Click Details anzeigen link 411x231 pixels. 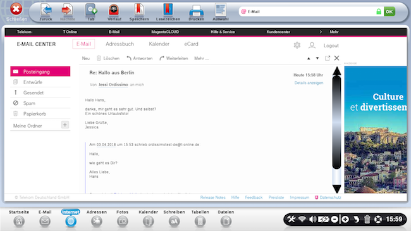pos(309,83)
